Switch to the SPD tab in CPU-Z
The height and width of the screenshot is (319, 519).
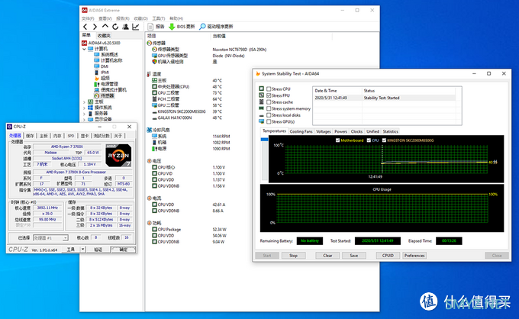[x=71, y=136]
